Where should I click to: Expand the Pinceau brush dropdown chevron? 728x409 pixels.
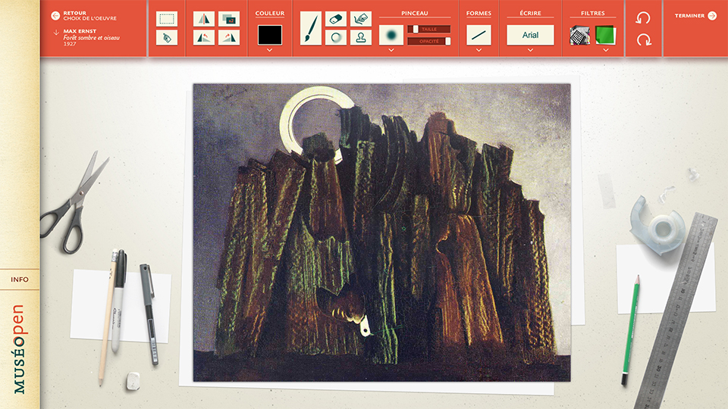391,50
